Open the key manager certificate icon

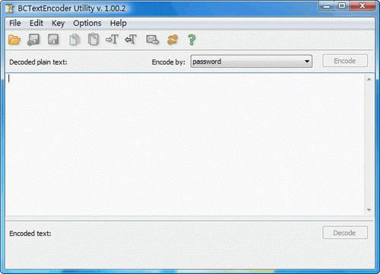coord(153,39)
